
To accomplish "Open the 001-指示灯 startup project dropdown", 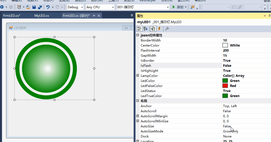I will pos(168,7).
